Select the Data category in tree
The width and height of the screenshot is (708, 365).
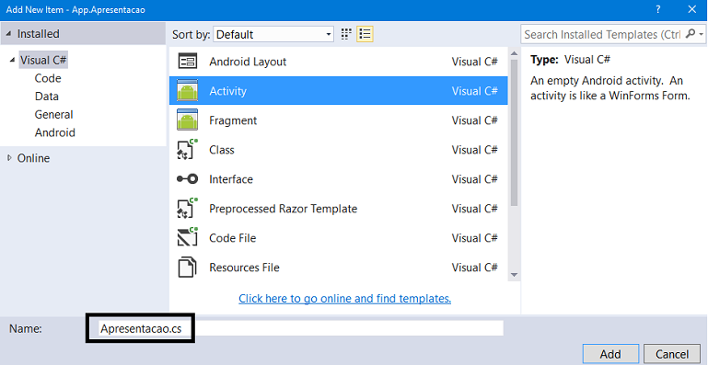pyautogui.click(x=47, y=97)
